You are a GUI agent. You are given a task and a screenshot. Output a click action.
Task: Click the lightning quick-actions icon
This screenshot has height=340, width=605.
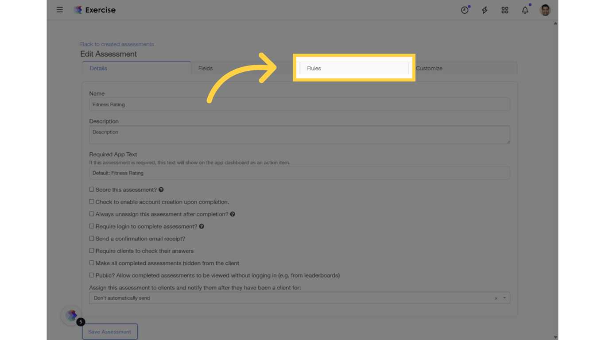pos(485,10)
